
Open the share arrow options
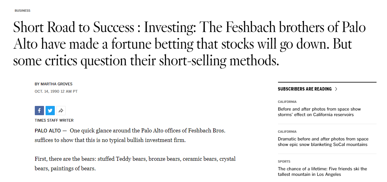[61, 111]
